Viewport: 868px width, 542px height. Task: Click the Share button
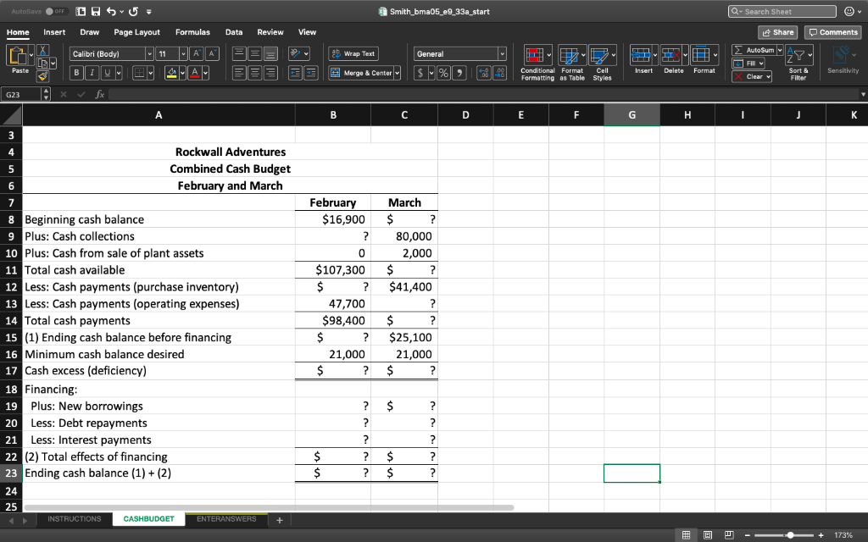tap(777, 31)
